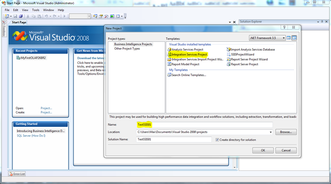Viewport: 331px width, 184px height.
Task: Open the Help menu
Action: (61, 10)
